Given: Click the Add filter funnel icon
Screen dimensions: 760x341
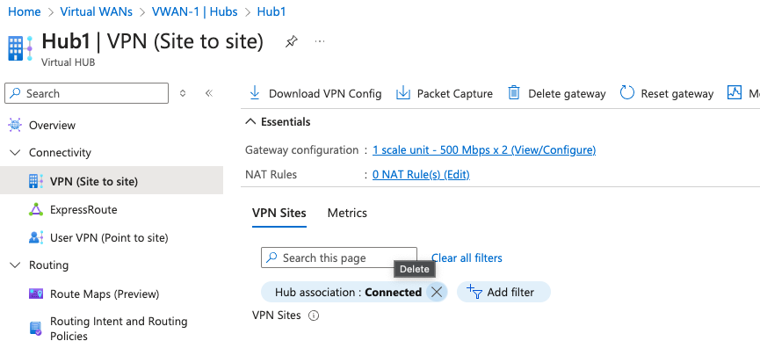Looking at the screenshot, I should [474, 292].
